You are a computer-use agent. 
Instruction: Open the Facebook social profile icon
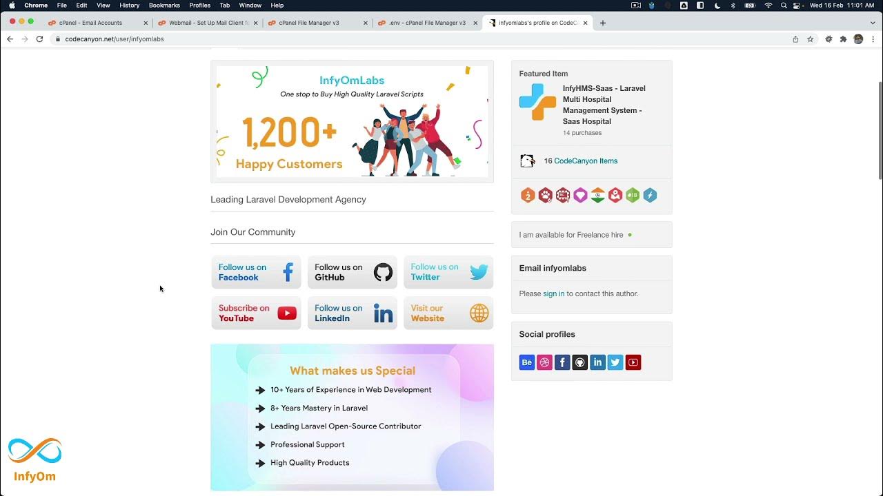click(562, 362)
